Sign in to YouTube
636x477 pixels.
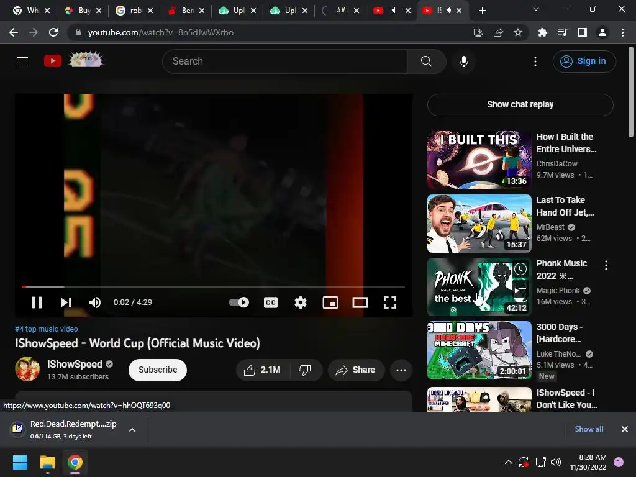[584, 61]
